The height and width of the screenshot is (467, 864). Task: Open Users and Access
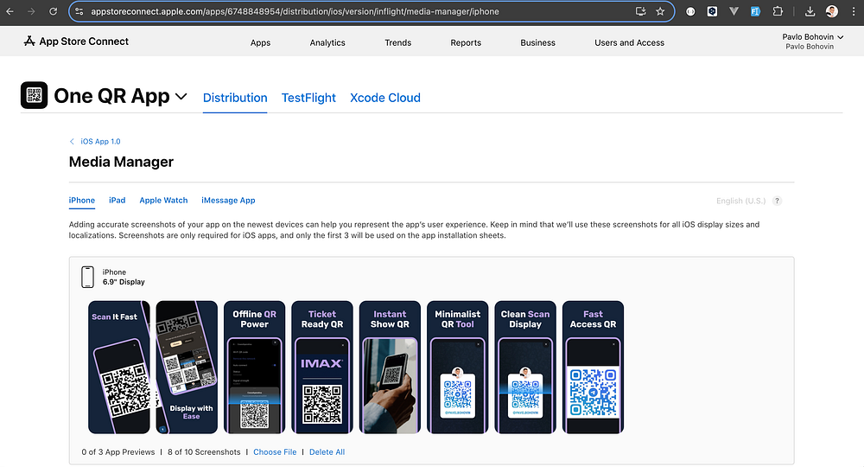click(629, 42)
